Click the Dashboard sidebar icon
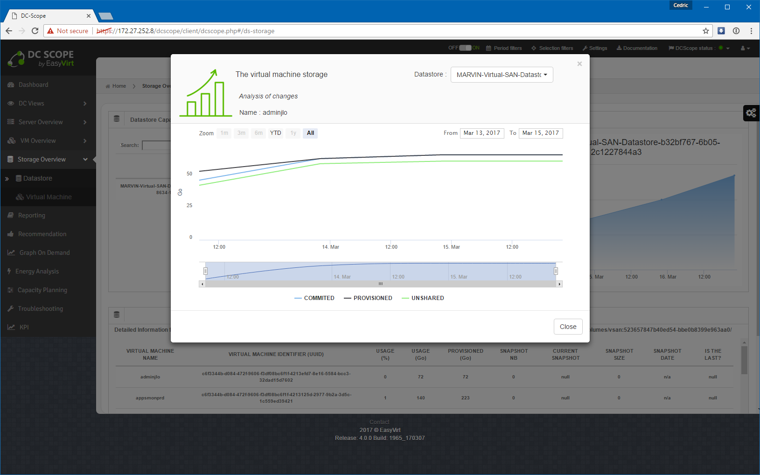760x475 pixels. coord(11,85)
